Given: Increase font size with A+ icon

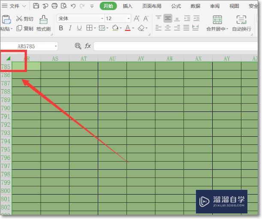Looking at the screenshot, I should pos(136,18).
